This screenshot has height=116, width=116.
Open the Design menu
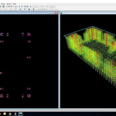pyautogui.click(x=3, y=4)
